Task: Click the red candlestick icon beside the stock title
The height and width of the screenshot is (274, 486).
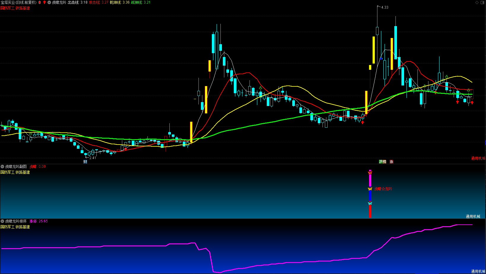Action: click(39, 2)
